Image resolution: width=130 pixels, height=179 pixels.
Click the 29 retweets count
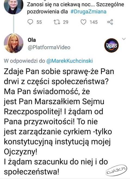click(66, 22)
